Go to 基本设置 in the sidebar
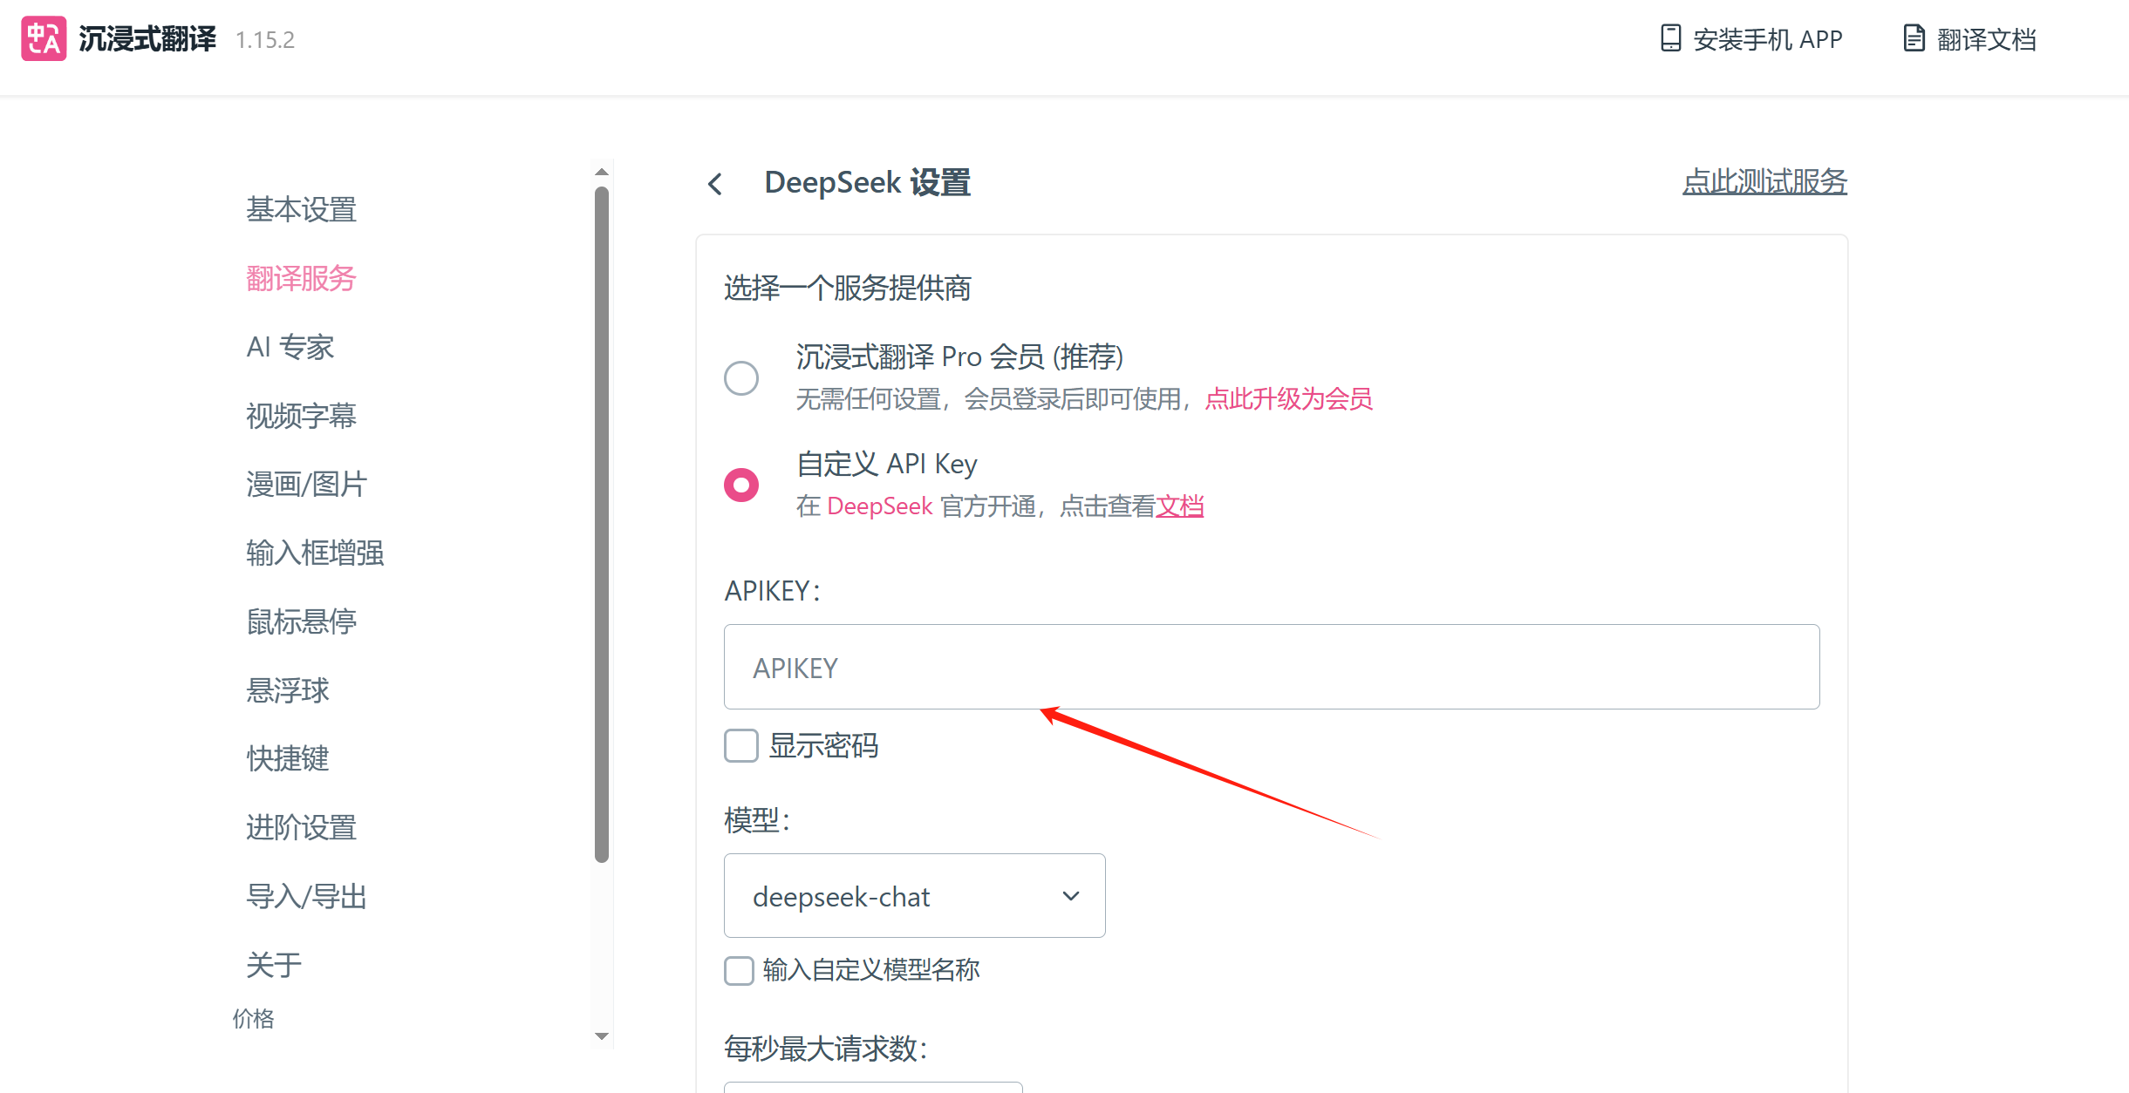The image size is (2129, 1093). coord(301,210)
